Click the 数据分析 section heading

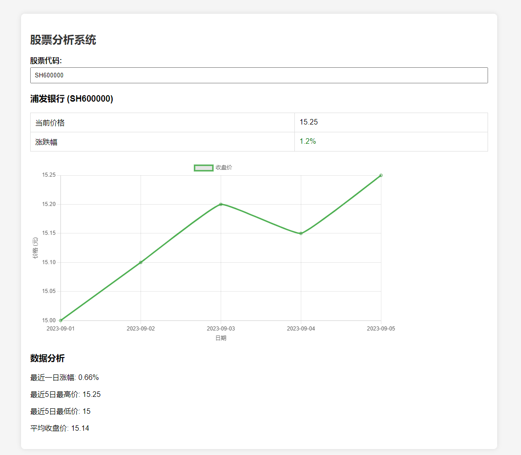tap(48, 358)
